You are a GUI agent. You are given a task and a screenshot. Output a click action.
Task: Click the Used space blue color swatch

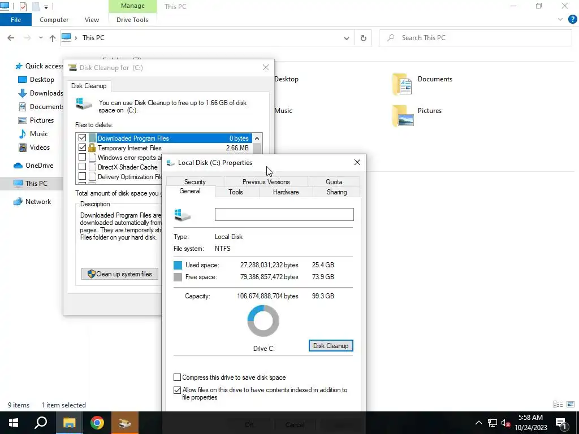(x=178, y=266)
